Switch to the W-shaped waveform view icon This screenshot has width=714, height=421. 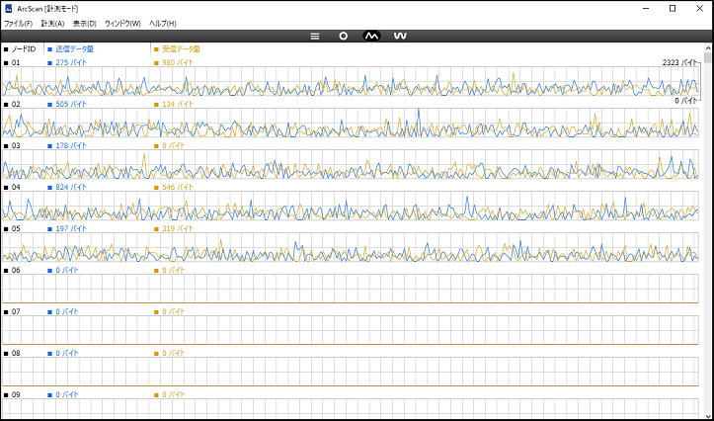point(400,36)
